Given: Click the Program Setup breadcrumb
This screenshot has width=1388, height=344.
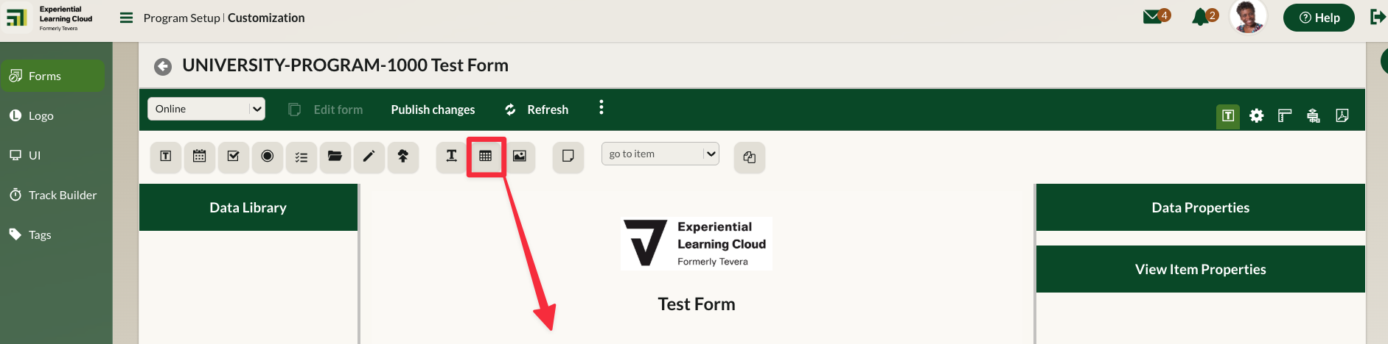Looking at the screenshot, I should (x=181, y=18).
